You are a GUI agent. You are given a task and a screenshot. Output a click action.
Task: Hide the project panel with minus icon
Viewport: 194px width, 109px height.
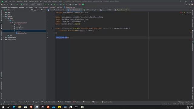pos(45,10)
